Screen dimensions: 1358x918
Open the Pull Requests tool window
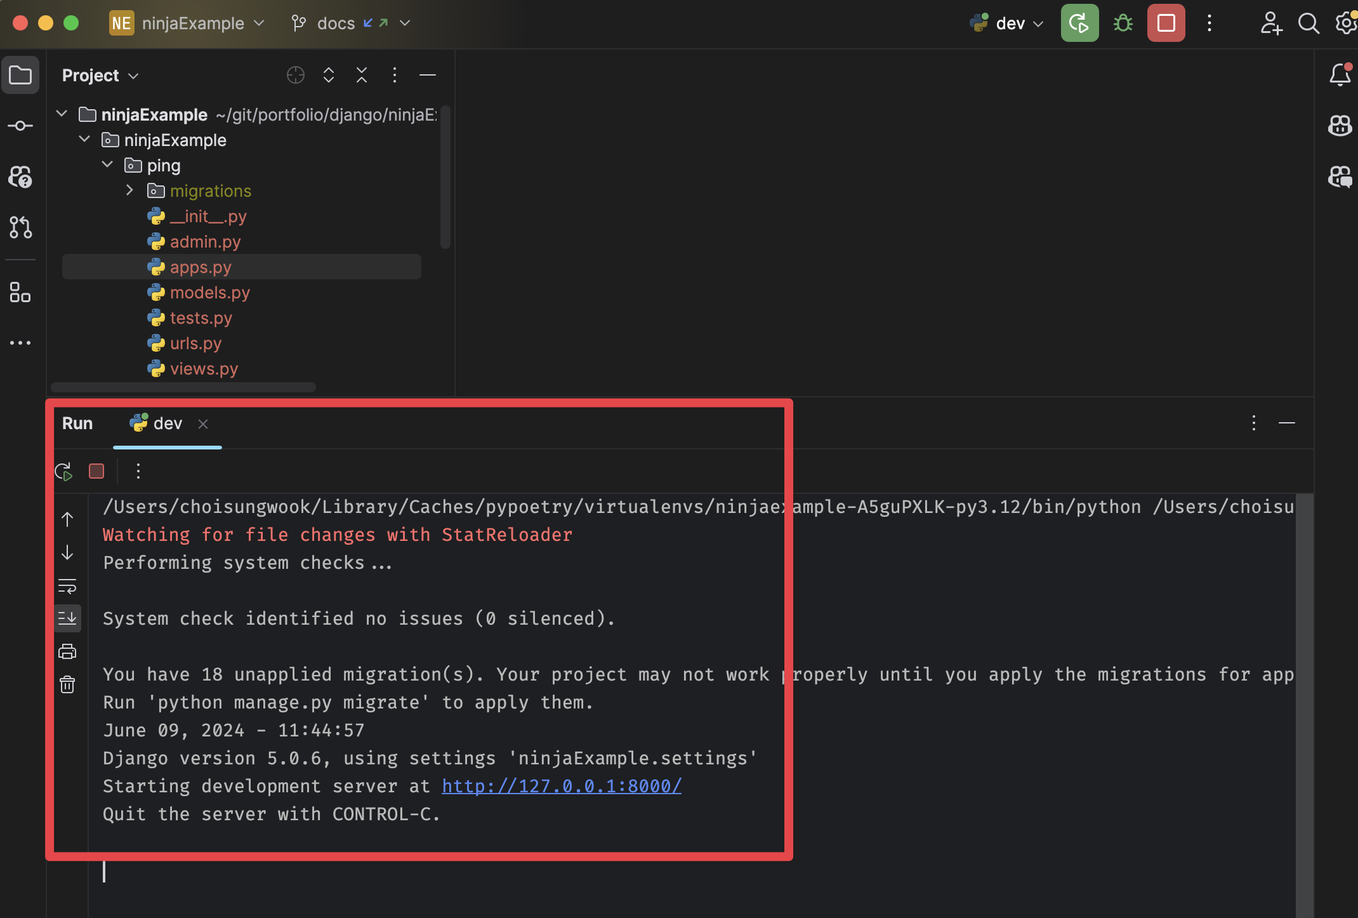pos(20,227)
